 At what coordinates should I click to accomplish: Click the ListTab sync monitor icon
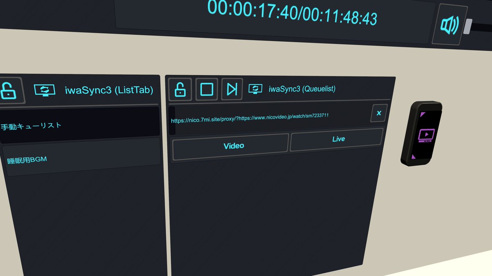44,90
